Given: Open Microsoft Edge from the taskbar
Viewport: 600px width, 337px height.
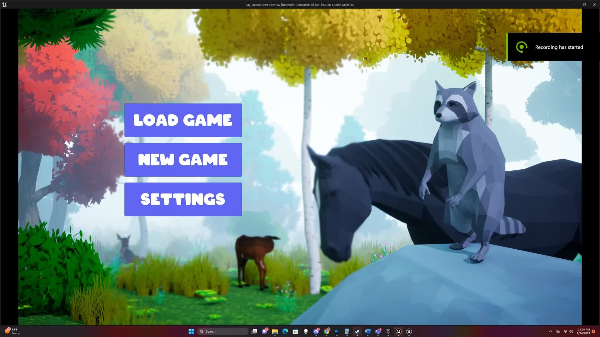Looking at the screenshot, I should click(x=286, y=331).
